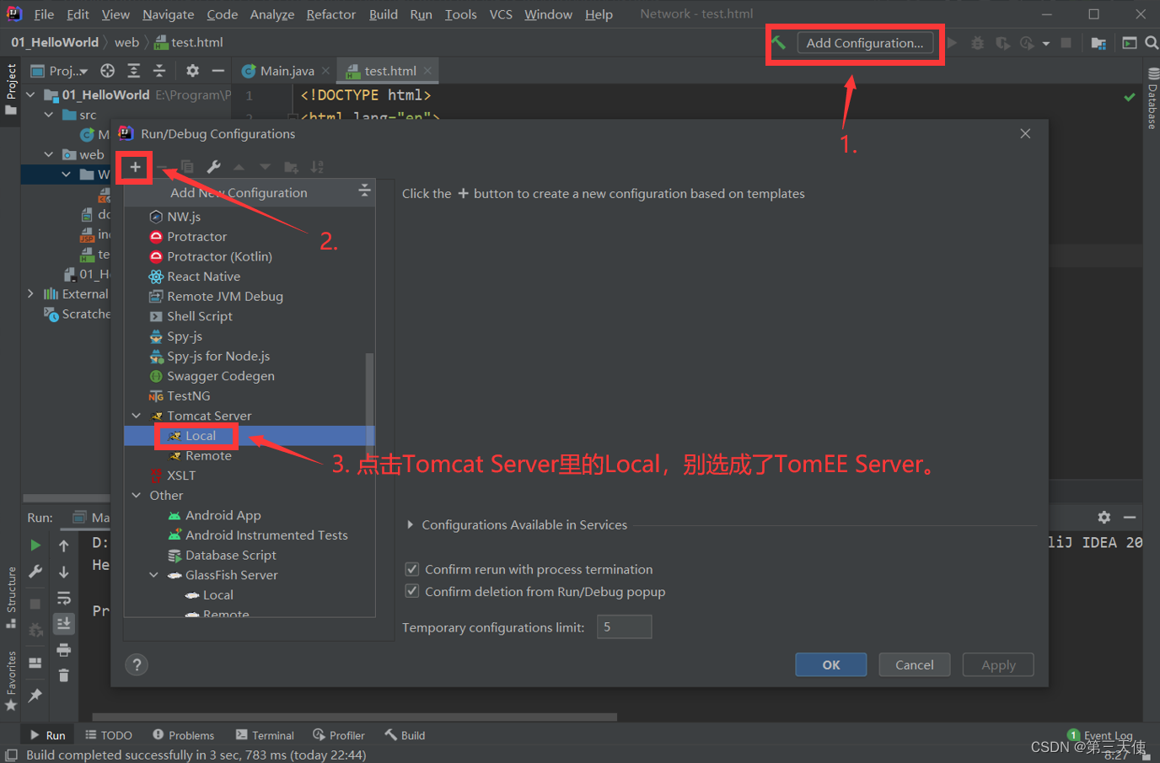Open the Run panel gear settings
Viewport: 1160px width, 763px height.
(x=1104, y=517)
